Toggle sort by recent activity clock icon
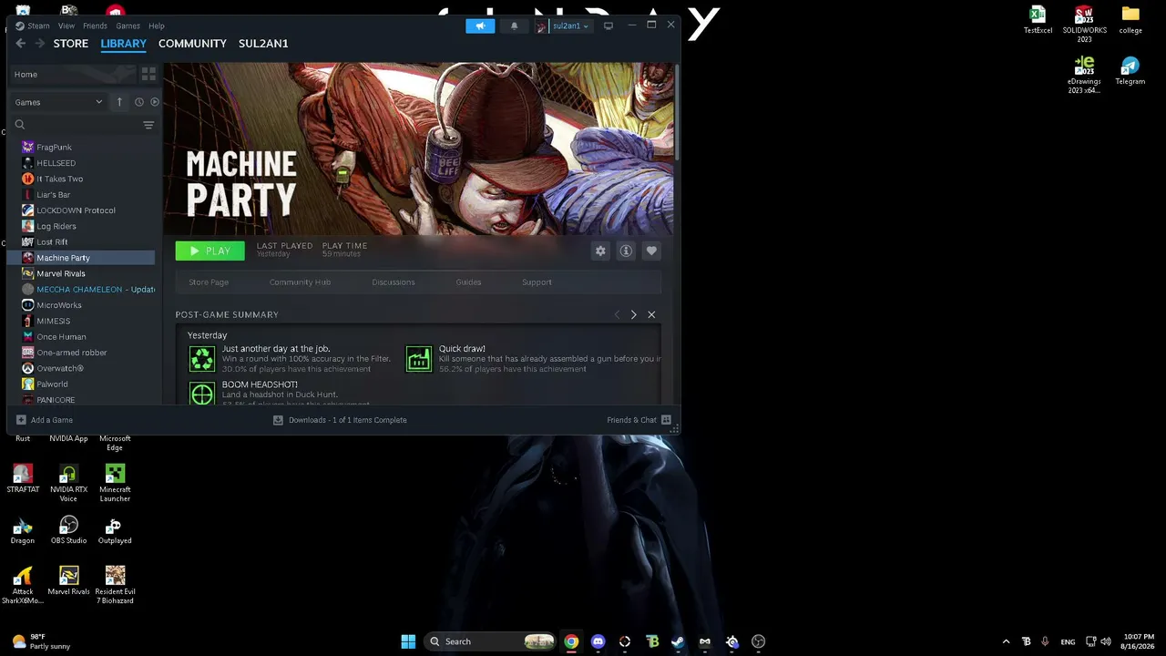 [x=138, y=102]
